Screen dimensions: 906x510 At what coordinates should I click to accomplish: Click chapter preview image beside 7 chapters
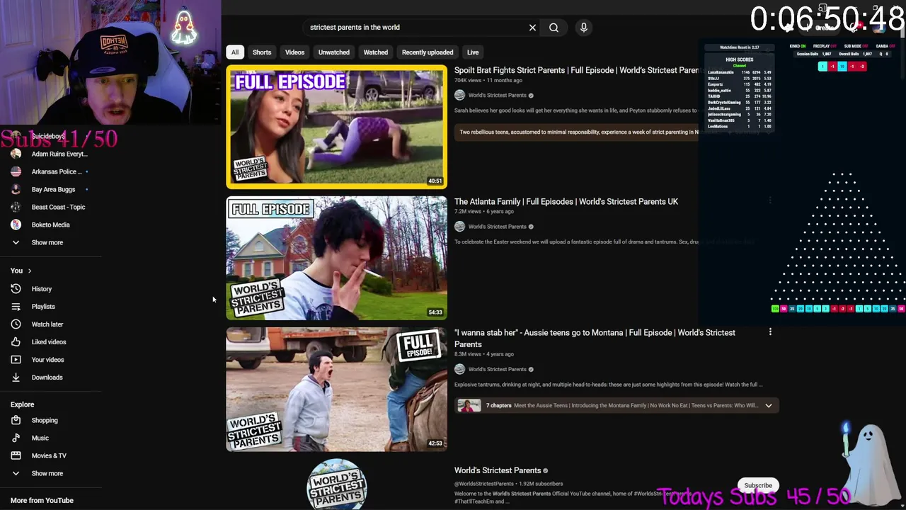469,405
